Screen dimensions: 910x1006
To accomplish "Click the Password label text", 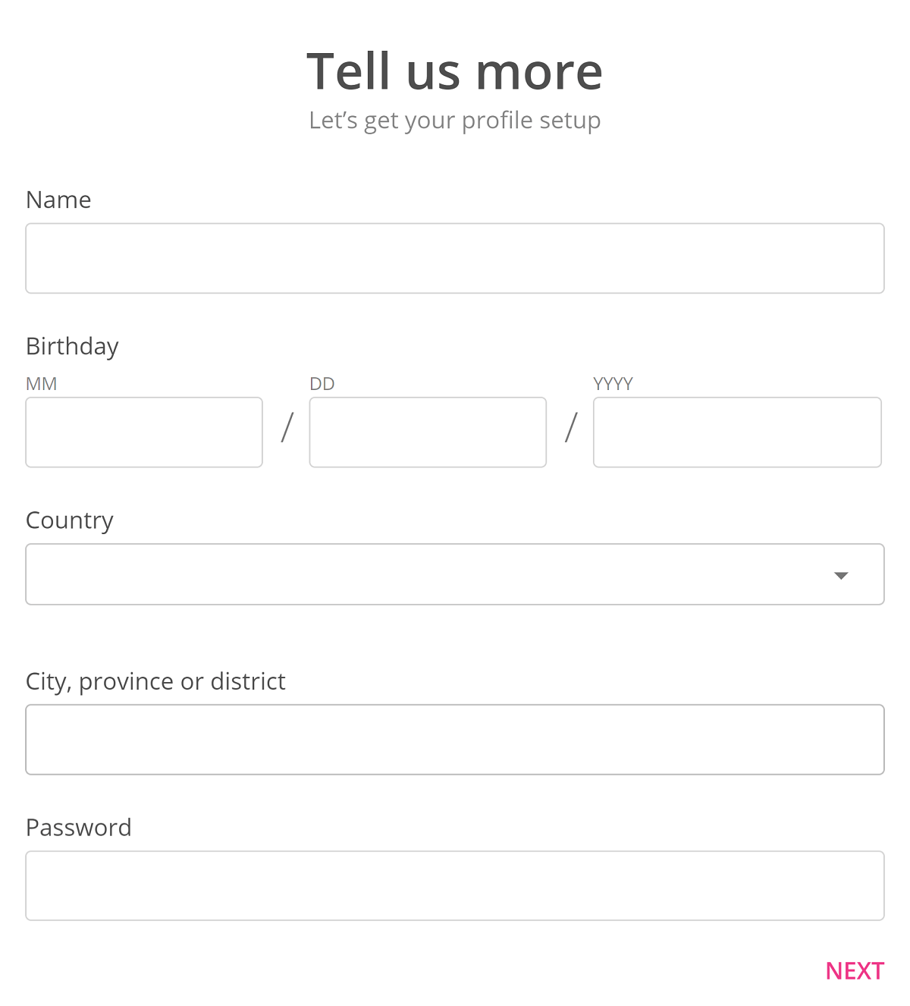I will (79, 827).
